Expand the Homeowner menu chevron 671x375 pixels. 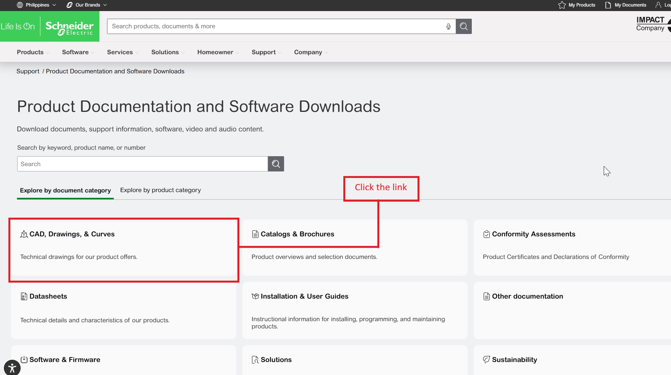point(237,53)
